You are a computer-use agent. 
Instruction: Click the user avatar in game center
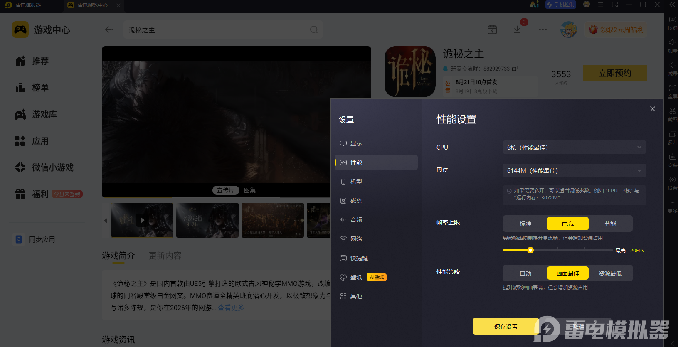pyautogui.click(x=568, y=30)
